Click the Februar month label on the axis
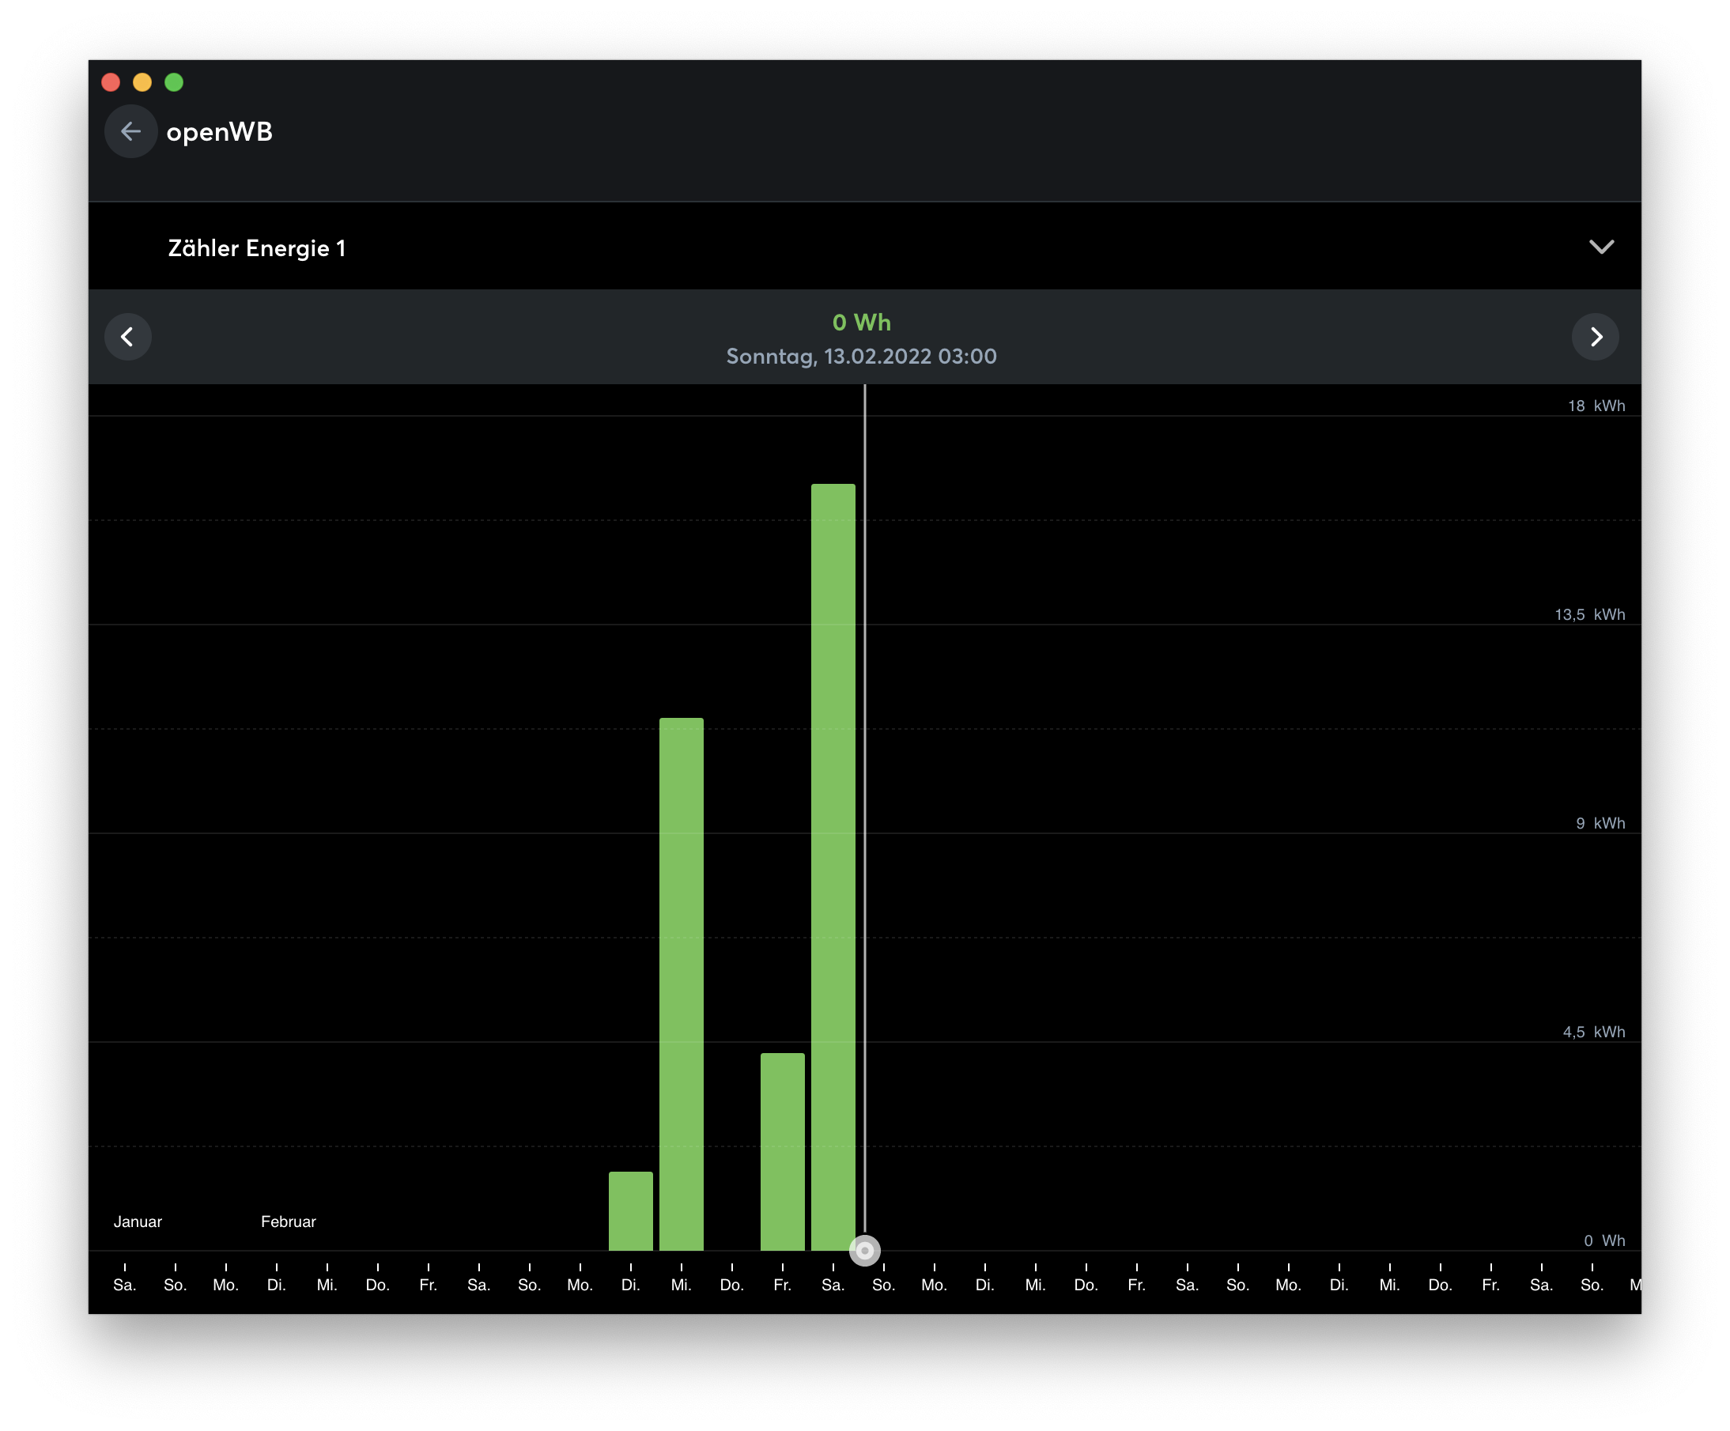Image resolution: width=1730 pixels, height=1431 pixels. tap(289, 1221)
